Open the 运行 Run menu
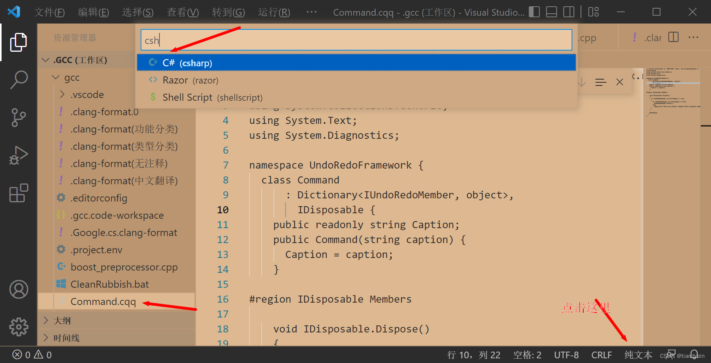Image resolution: width=711 pixels, height=363 pixels. pyautogui.click(x=273, y=12)
